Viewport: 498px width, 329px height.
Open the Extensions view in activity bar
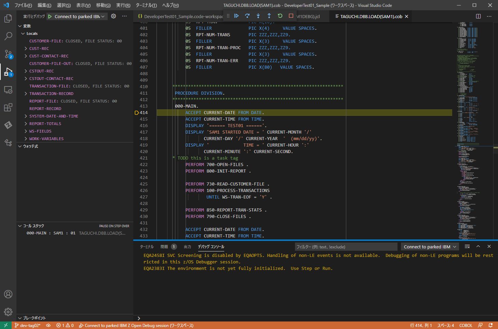click(x=8, y=108)
